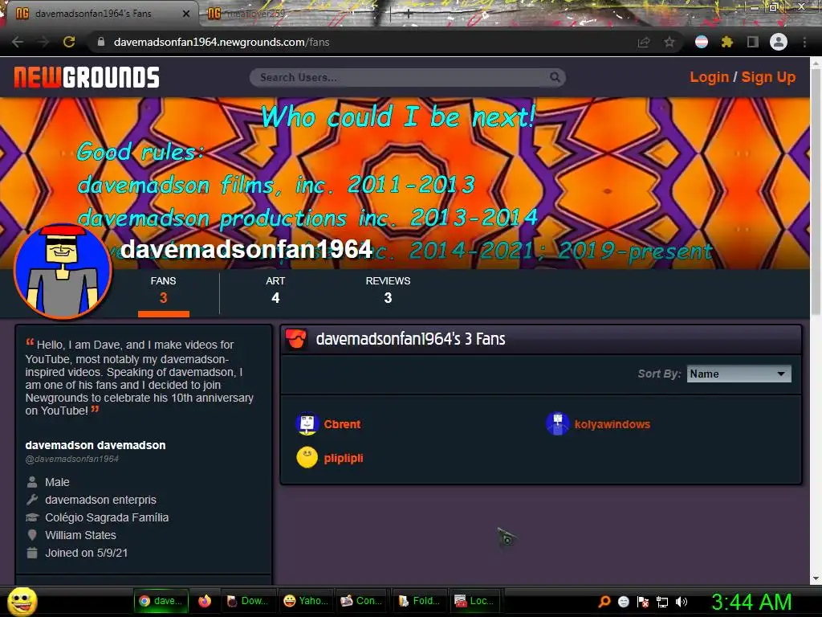Go back with the browser back arrow
Screen dimensions: 822x617
point(18,42)
